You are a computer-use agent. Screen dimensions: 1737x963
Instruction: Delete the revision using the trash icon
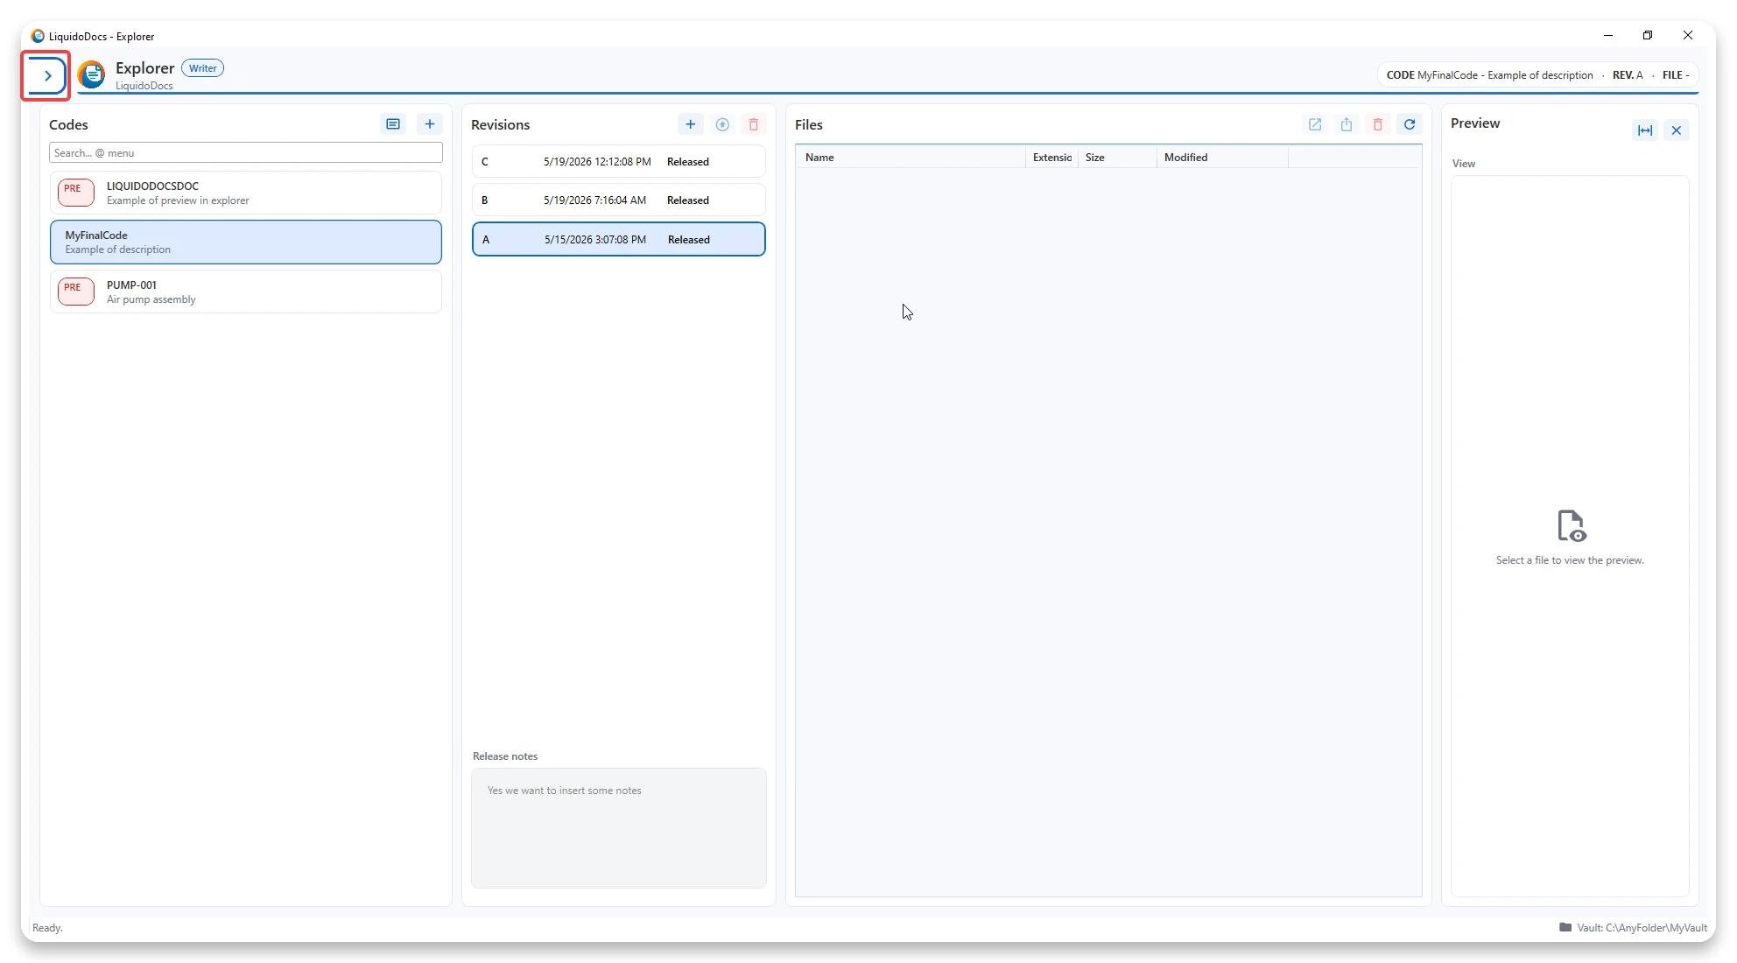tap(754, 124)
